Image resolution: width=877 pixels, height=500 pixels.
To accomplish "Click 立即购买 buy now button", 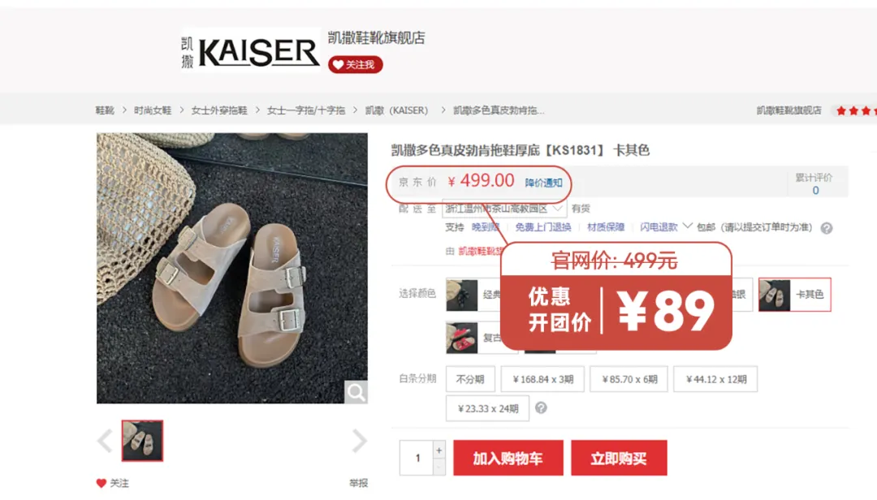I will coord(619,458).
